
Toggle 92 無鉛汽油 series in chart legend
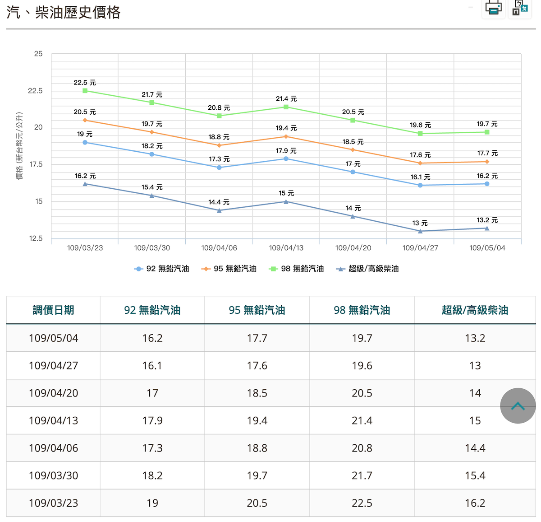click(x=162, y=269)
